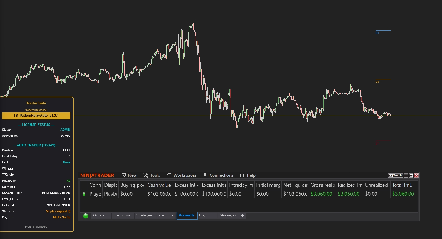Open the tradersuite.online link
Viewport: 442px width, 239px height.
[36, 110]
